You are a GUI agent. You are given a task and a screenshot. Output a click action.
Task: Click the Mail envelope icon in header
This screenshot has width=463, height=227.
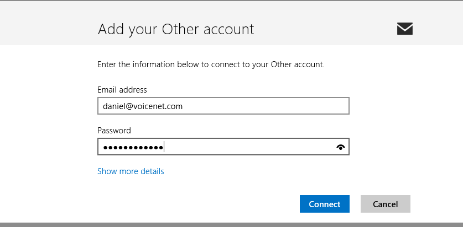pos(404,29)
